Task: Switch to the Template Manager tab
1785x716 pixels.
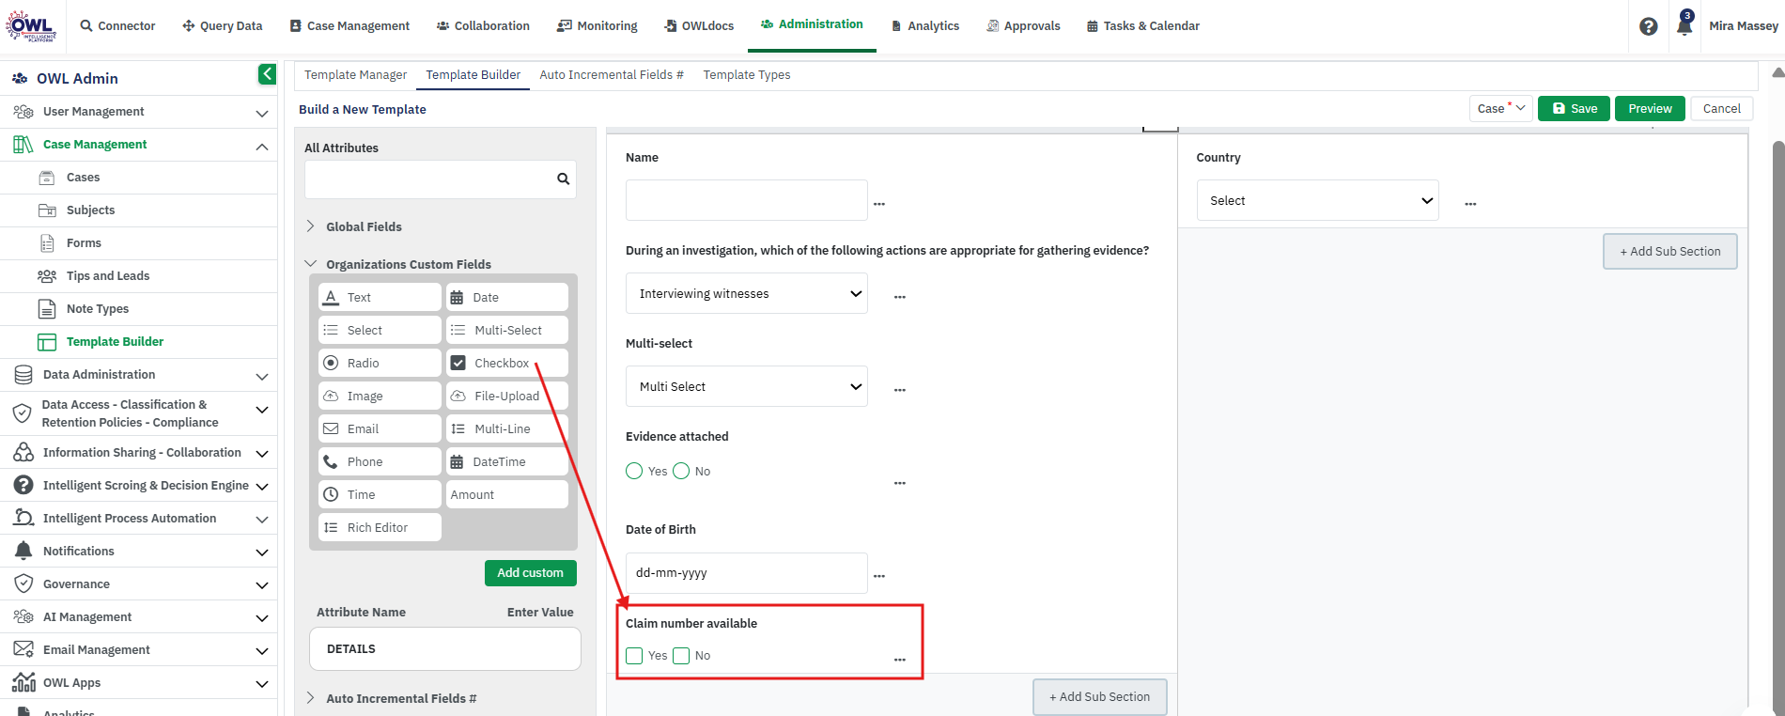Action: [355, 75]
